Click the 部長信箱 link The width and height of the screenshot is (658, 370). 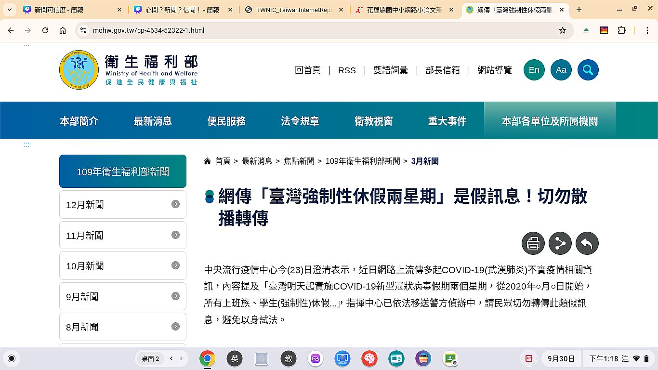click(x=442, y=70)
